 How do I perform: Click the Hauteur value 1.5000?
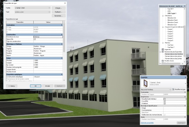click(x=48, y=60)
